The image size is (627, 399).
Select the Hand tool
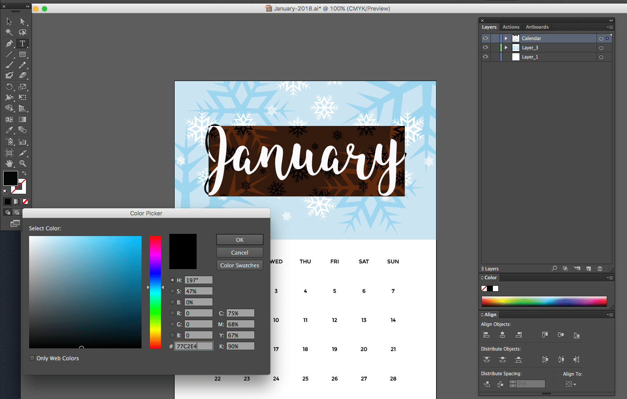(9, 163)
